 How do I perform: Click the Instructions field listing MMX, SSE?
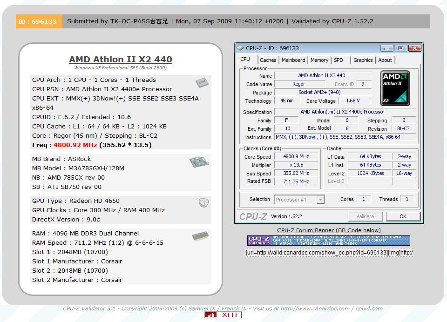(x=345, y=137)
